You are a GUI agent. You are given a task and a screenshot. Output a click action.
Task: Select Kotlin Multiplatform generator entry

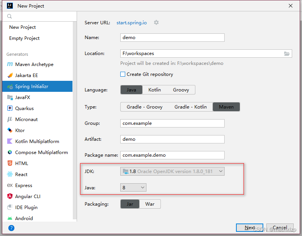tap(37, 141)
